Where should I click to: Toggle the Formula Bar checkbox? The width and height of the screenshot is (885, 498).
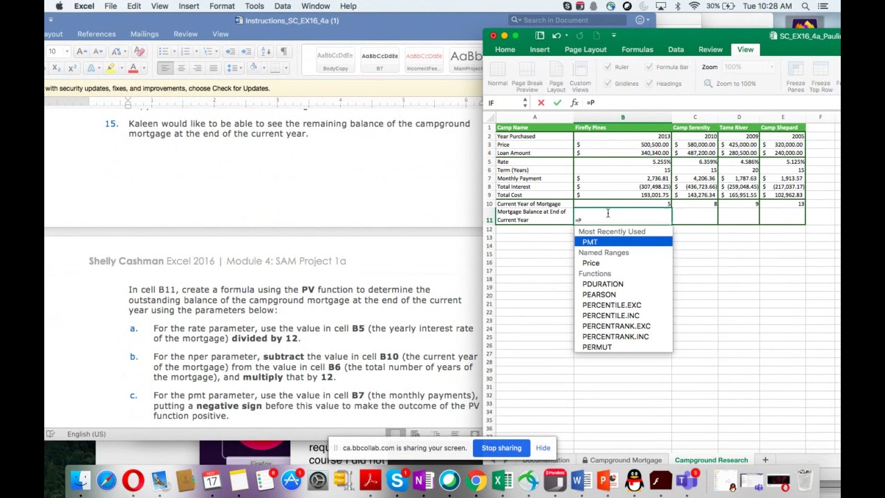click(x=649, y=67)
